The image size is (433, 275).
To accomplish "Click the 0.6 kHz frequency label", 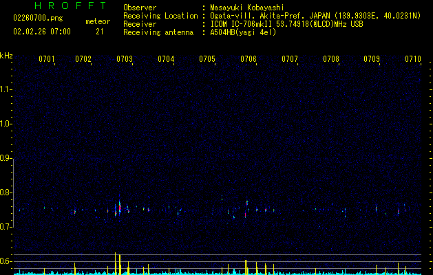I will [6, 261].
